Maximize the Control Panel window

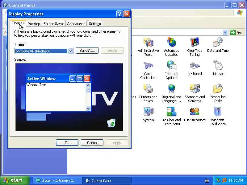(235, 5)
